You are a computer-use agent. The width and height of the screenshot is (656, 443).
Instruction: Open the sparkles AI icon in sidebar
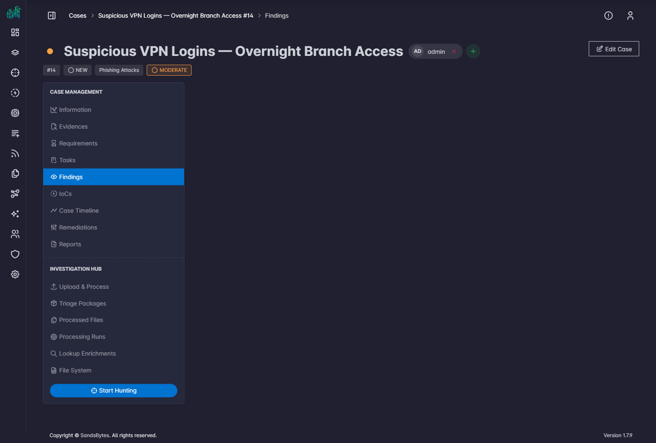click(15, 214)
